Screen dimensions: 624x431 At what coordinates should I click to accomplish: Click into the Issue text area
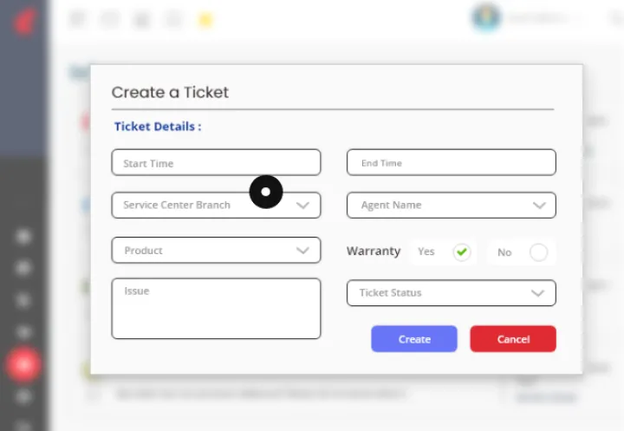point(216,309)
